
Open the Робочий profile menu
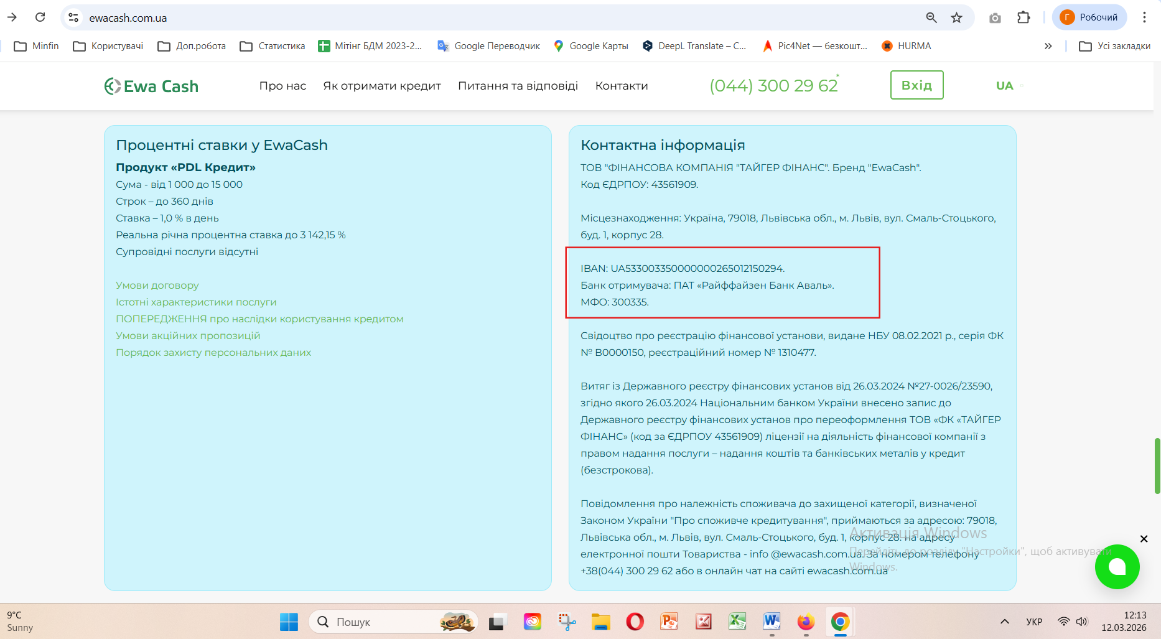1089,17
